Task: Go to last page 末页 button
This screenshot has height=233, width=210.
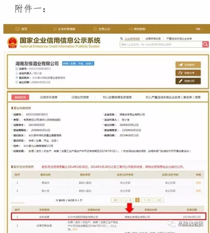Action: click(x=159, y=200)
